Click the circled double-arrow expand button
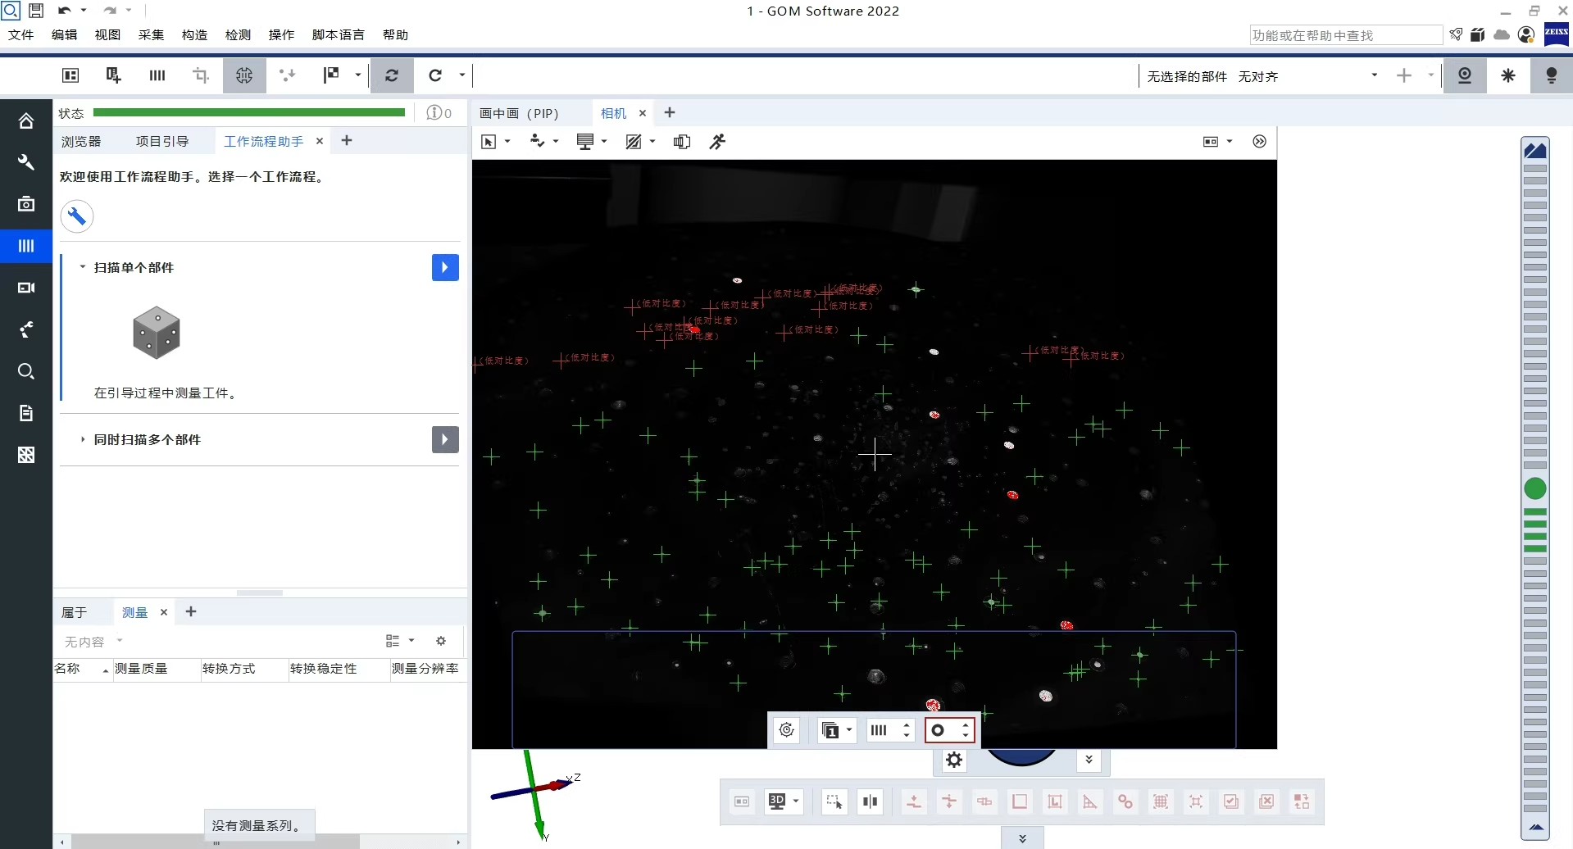The width and height of the screenshot is (1573, 849). coord(1260,142)
